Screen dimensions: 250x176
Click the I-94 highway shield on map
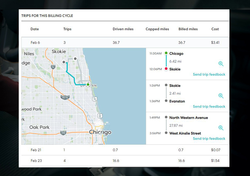[x=53, y=67]
